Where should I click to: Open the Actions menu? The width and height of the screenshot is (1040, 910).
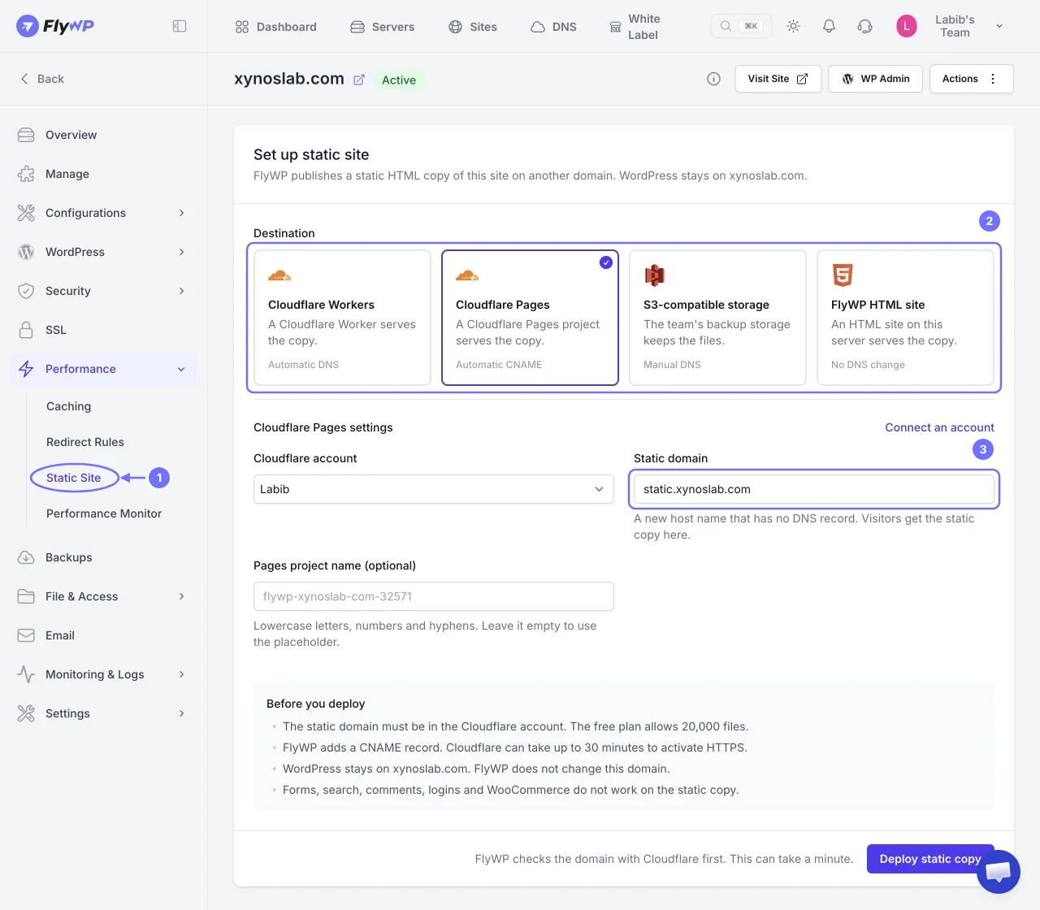[972, 79]
